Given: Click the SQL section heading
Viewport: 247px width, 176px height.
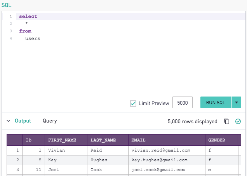Looking at the screenshot, I should point(7,5).
